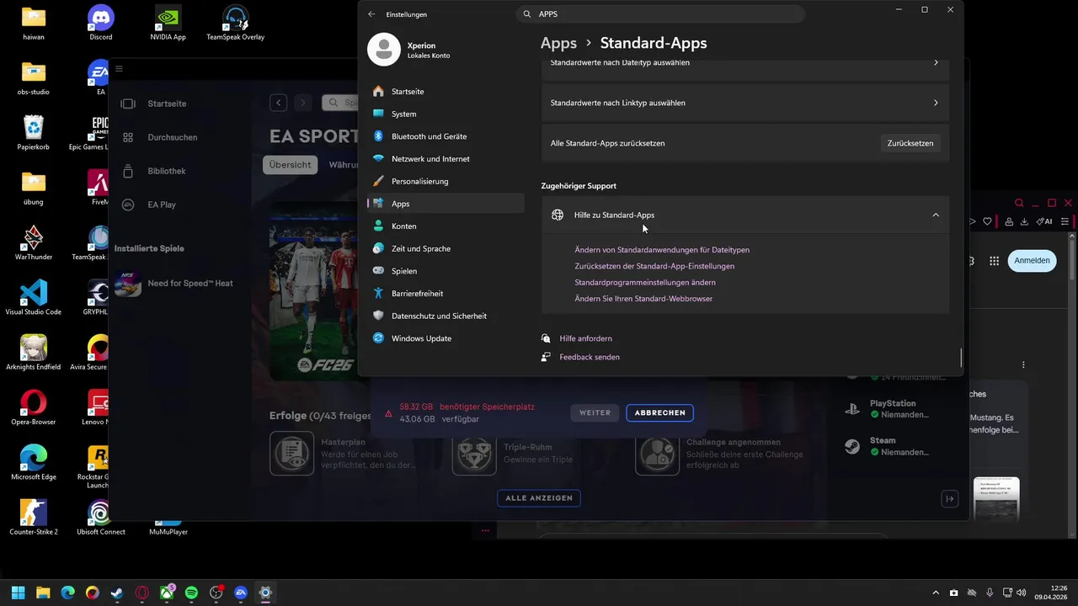Click the Windows Start button on taskbar
This screenshot has height=606, width=1078.
pyautogui.click(x=19, y=593)
